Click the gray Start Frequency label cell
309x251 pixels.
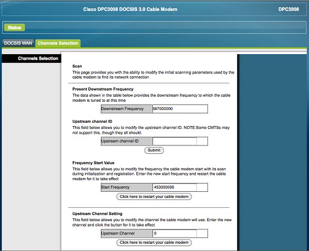click(x=126, y=187)
